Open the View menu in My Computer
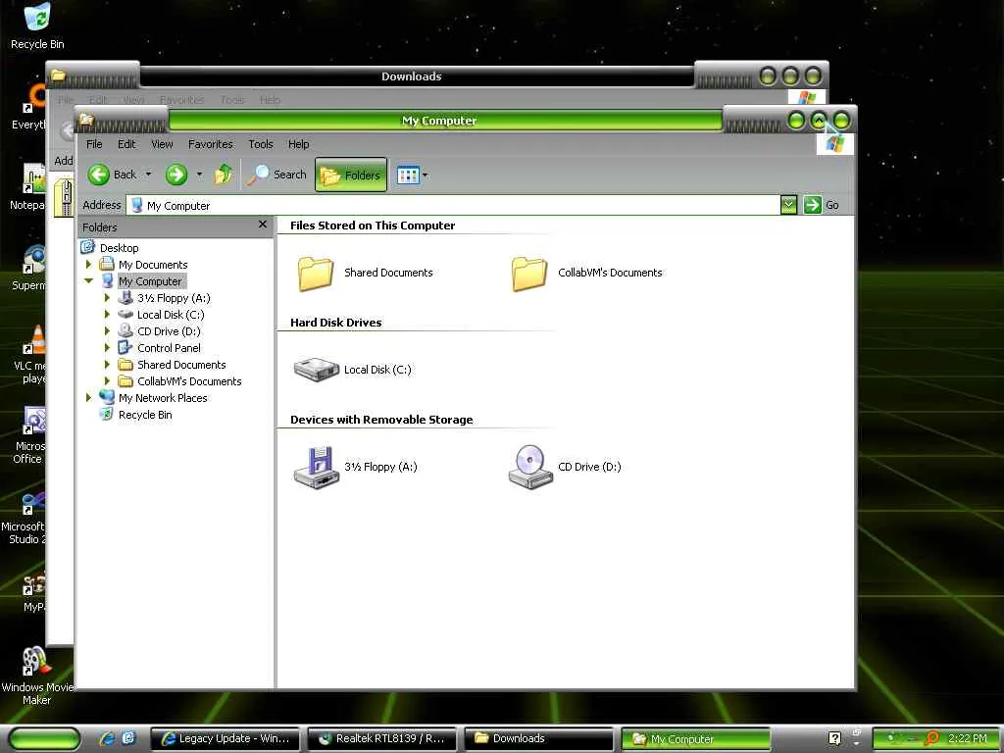The height and width of the screenshot is (753, 1004). 162,144
